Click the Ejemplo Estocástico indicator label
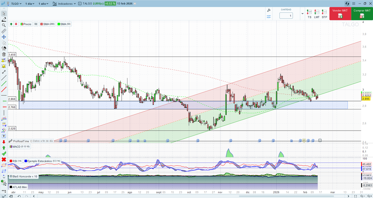Image resolution: width=373 pixels, height=198 pixels. pyautogui.click(x=42, y=161)
